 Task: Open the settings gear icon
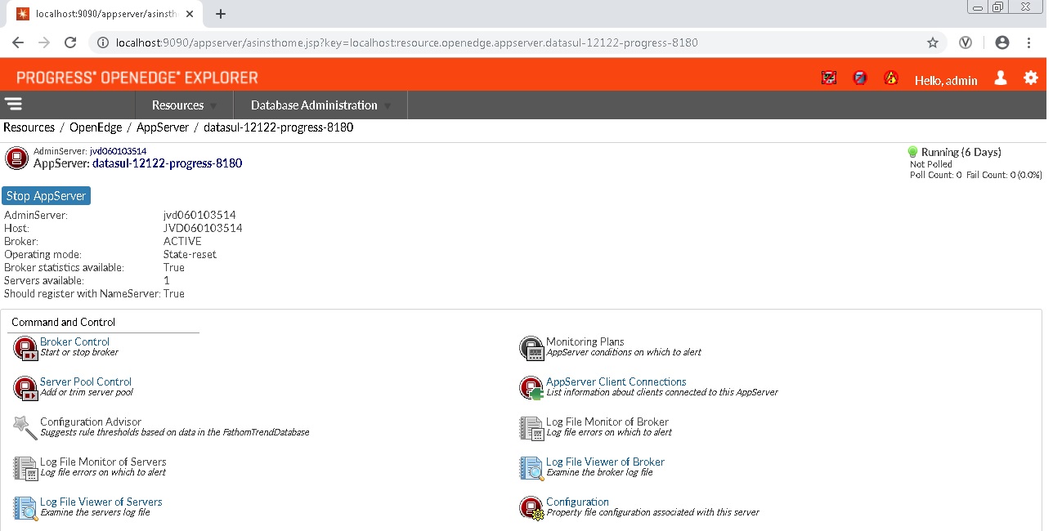click(x=1031, y=78)
